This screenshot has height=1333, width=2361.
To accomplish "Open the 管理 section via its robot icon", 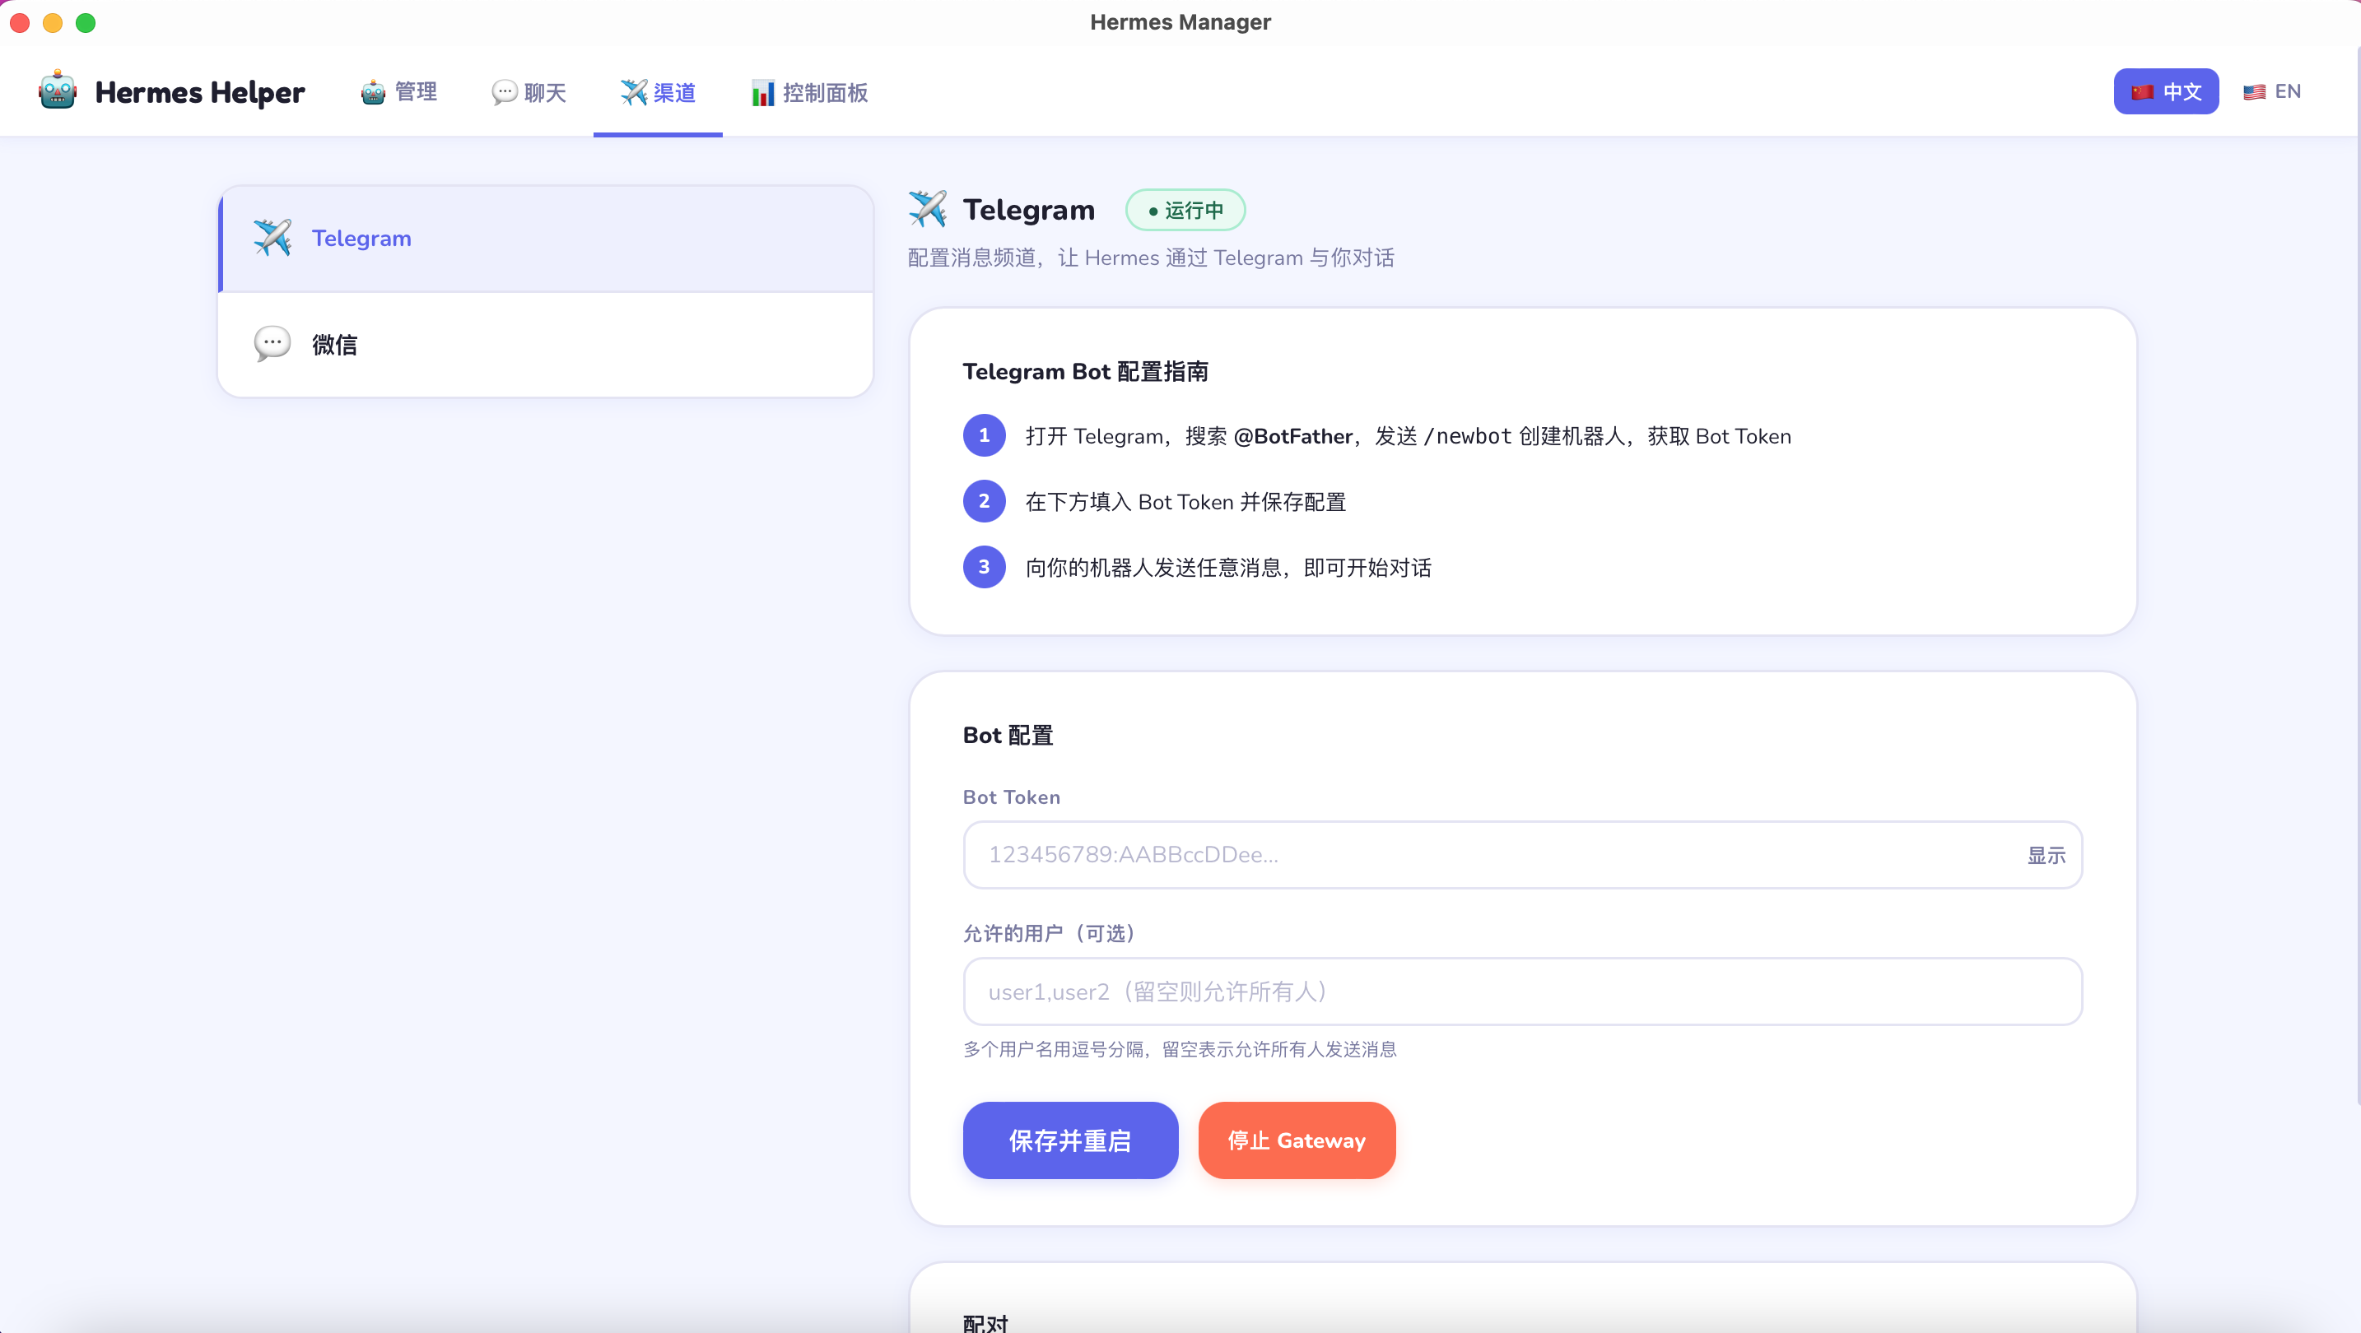I will (371, 91).
